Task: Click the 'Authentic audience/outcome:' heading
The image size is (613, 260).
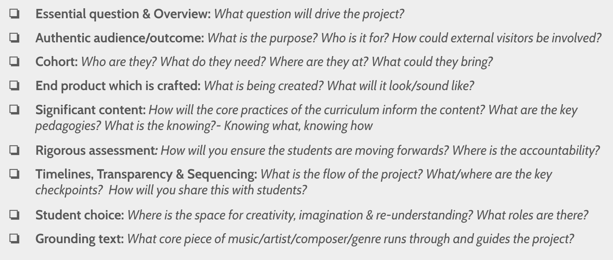Action: [x=120, y=38]
